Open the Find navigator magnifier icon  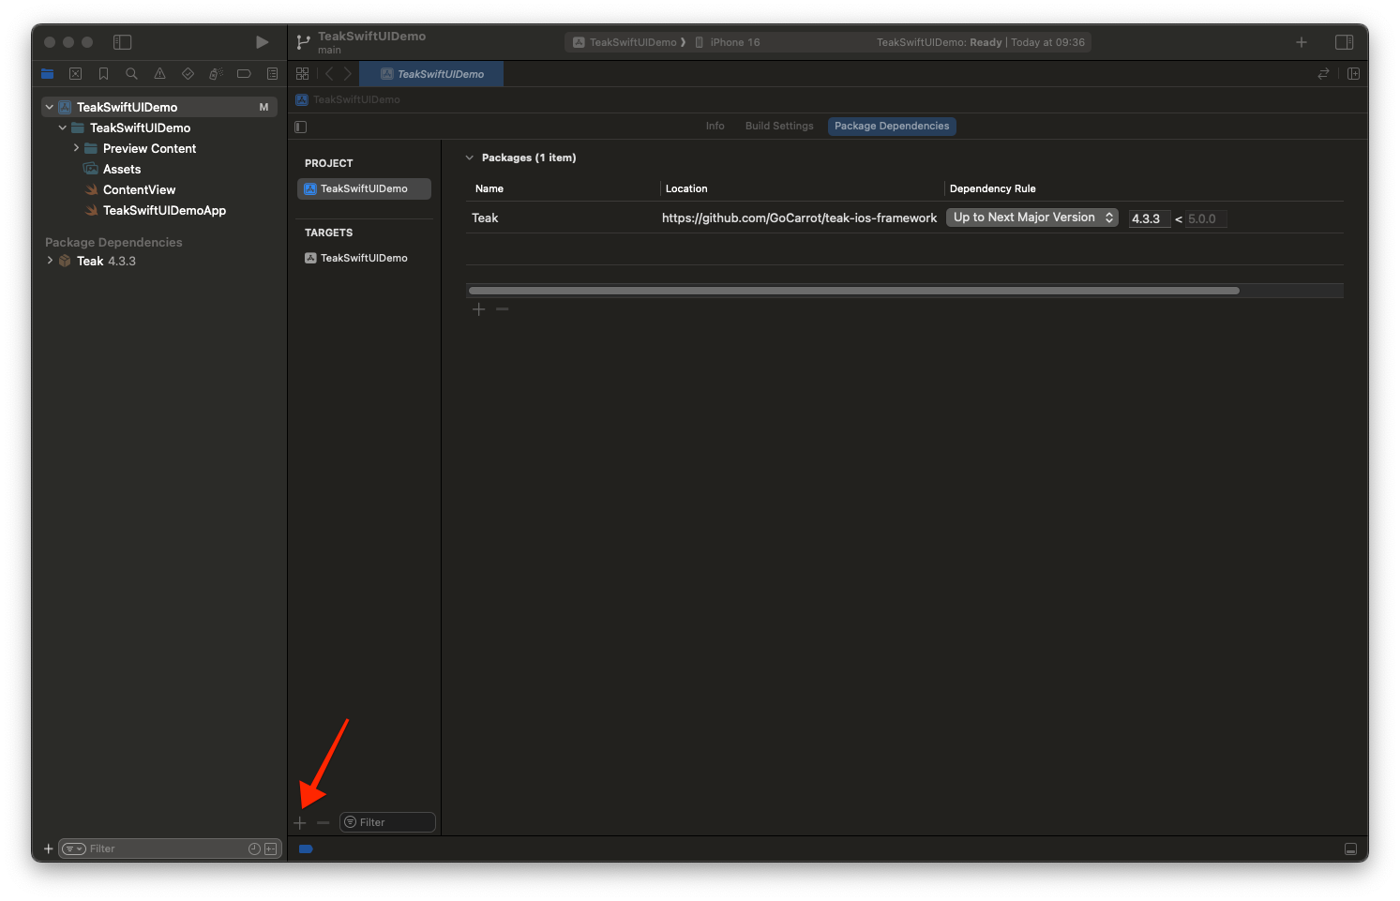coord(132,74)
